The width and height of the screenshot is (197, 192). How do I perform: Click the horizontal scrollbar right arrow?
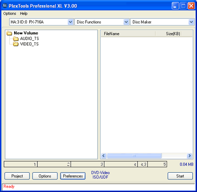(190, 156)
